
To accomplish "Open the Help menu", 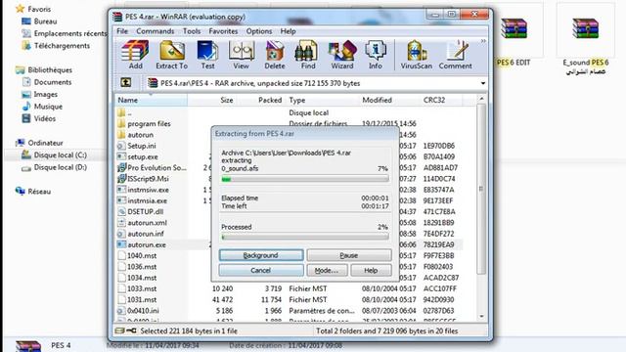I will pos(288,31).
